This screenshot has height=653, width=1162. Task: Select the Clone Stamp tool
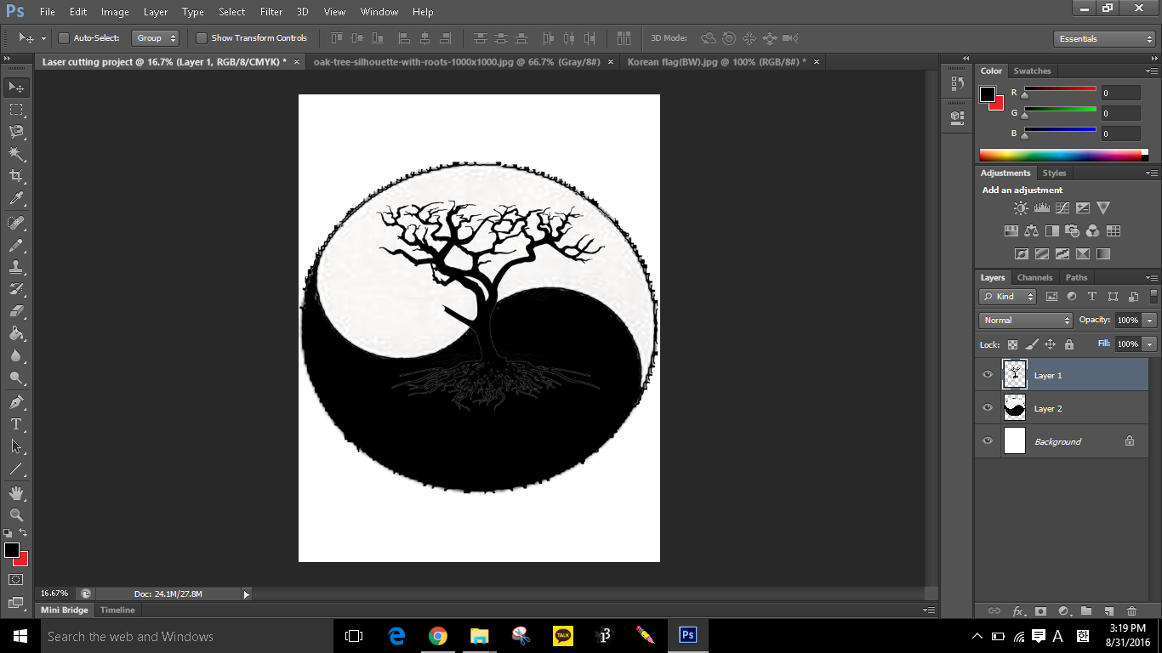click(16, 267)
